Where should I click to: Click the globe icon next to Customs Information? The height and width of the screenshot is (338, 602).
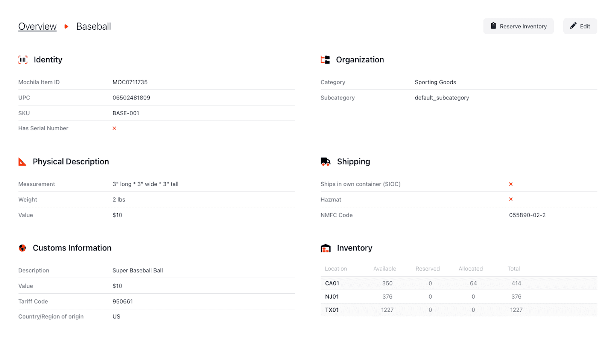point(22,248)
